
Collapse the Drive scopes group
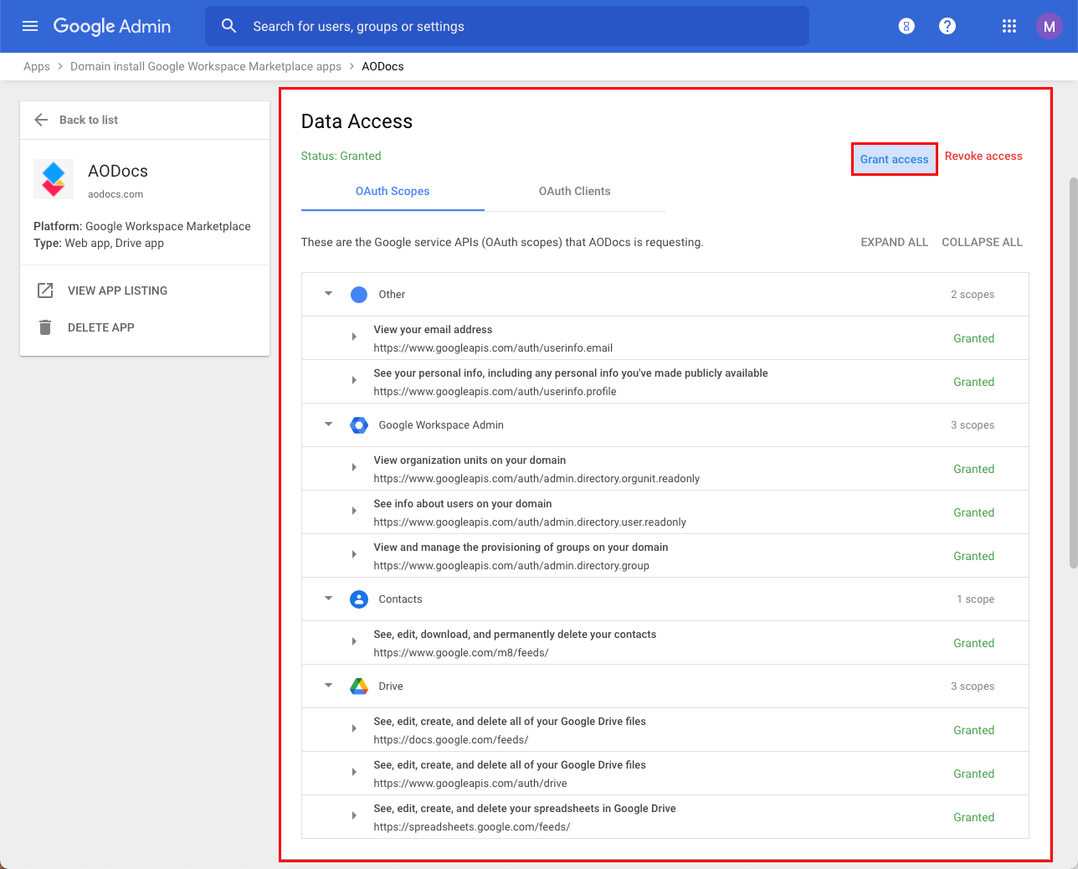[x=328, y=686]
